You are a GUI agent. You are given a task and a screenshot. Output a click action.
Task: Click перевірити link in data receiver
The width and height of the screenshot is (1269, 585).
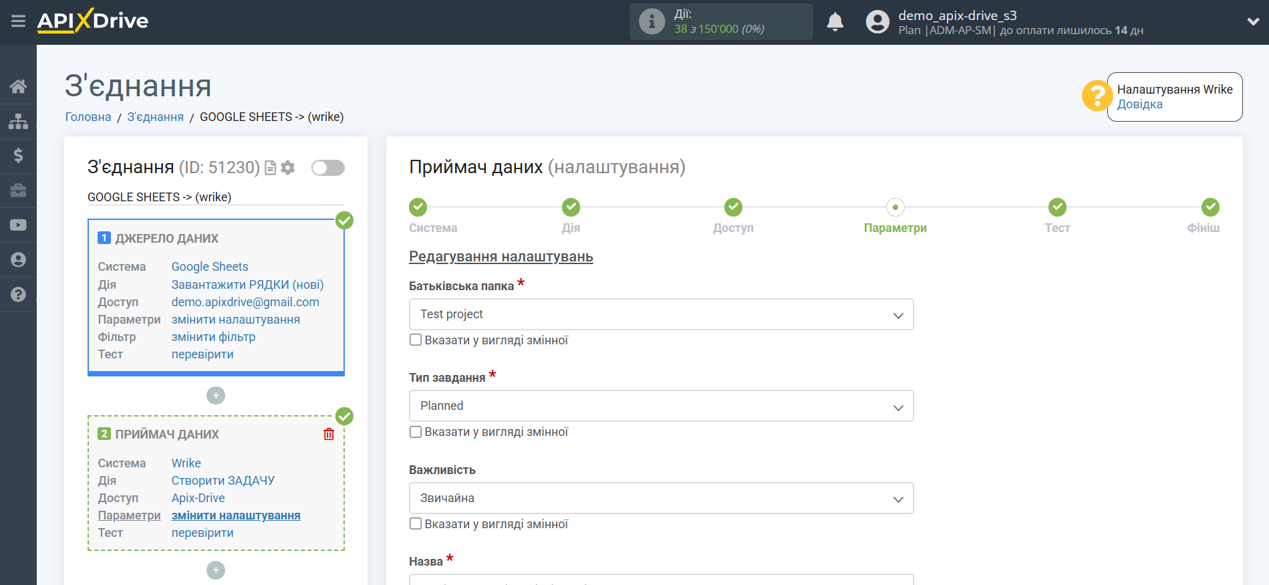[202, 533]
